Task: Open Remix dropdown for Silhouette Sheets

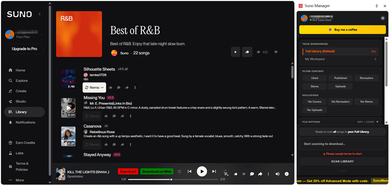Action: click(94, 87)
